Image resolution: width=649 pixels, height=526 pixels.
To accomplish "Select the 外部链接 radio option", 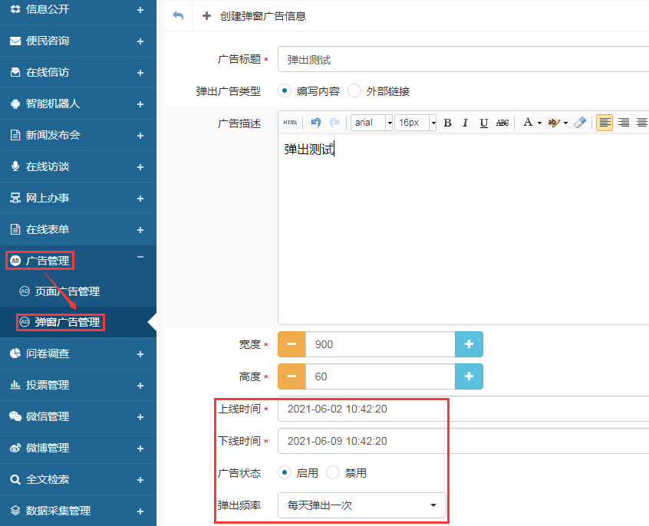I will pos(354,91).
